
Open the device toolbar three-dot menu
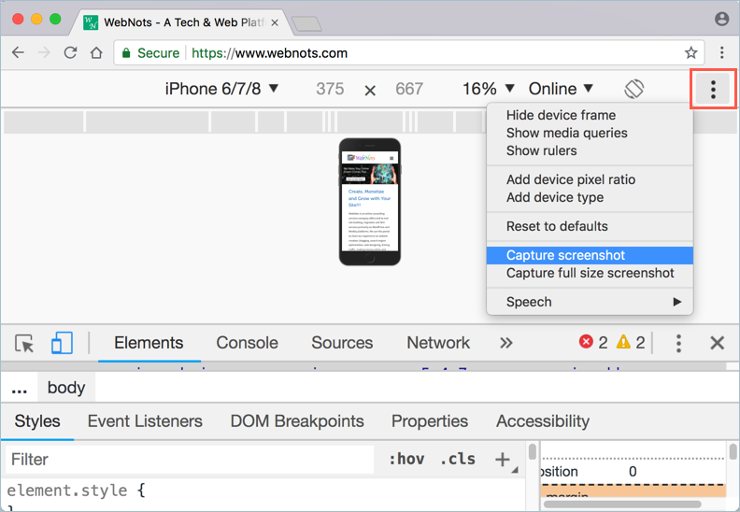point(713,90)
